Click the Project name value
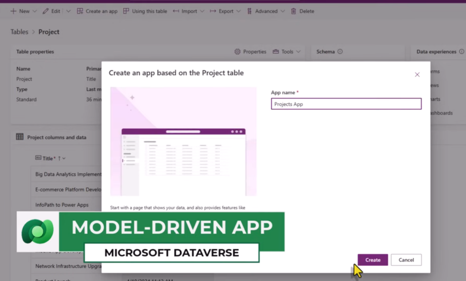Screen dimensions: 466x281 point(24,79)
